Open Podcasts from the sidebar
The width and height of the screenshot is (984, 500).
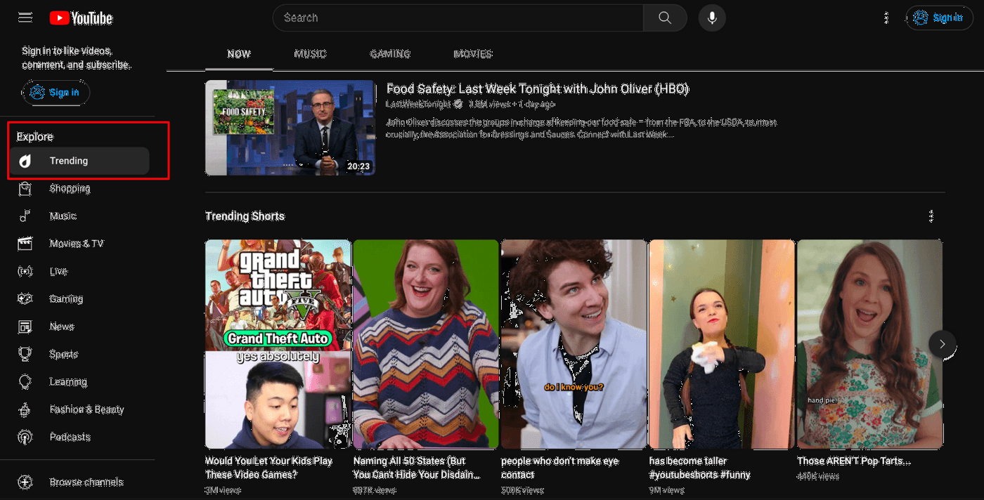[70, 437]
